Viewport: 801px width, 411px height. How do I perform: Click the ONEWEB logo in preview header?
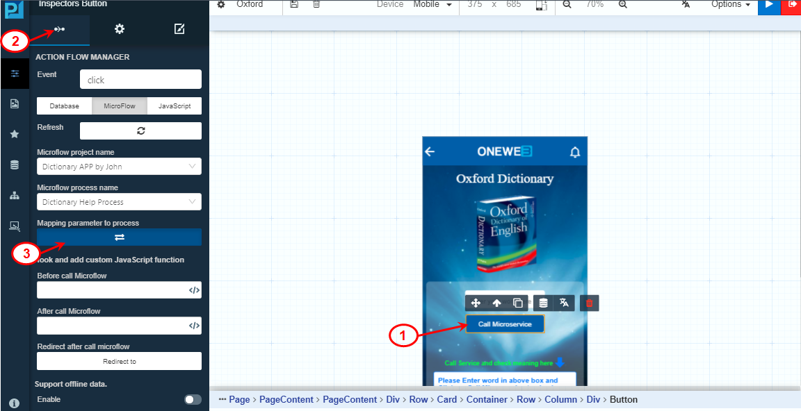tap(505, 151)
